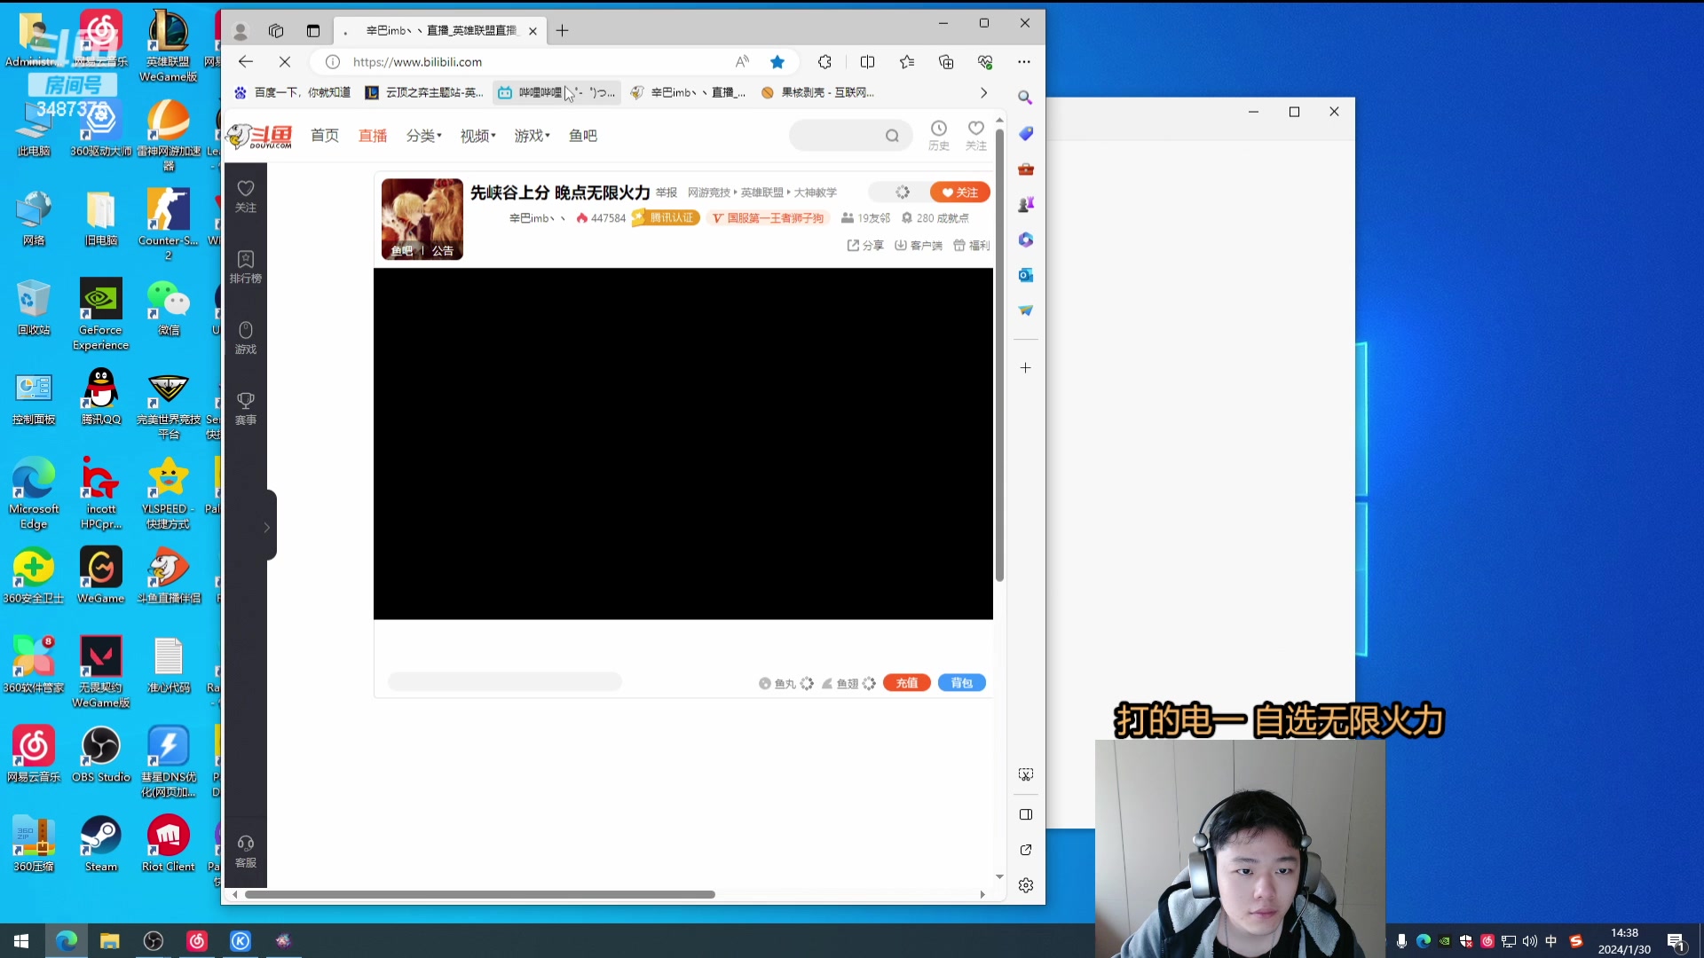1704x958 pixels.
Task: Open OBS Studio from the taskbar
Action: click(154, 940)
